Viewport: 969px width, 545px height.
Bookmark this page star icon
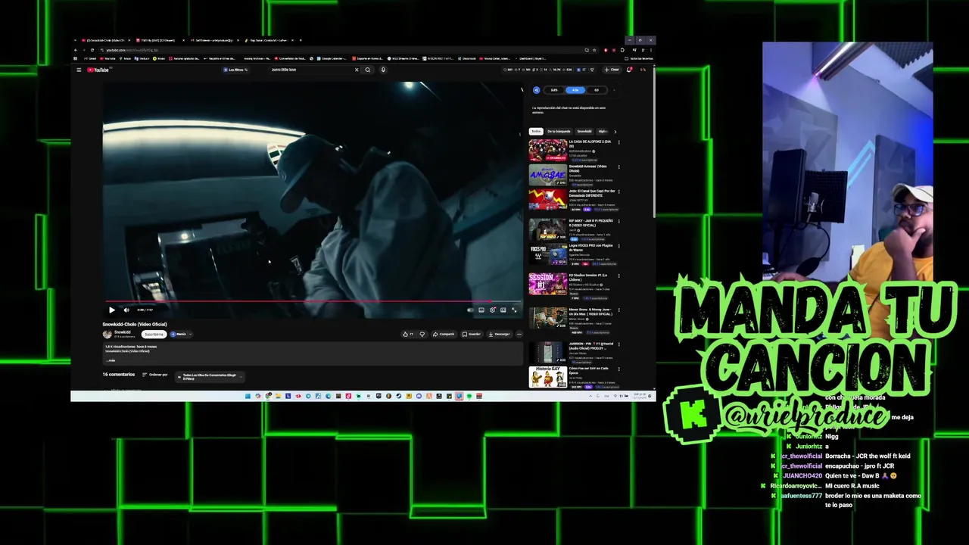coord(594,50)
